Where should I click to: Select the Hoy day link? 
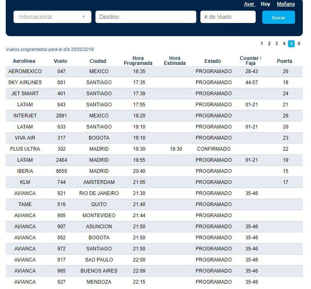pos(266,4)
